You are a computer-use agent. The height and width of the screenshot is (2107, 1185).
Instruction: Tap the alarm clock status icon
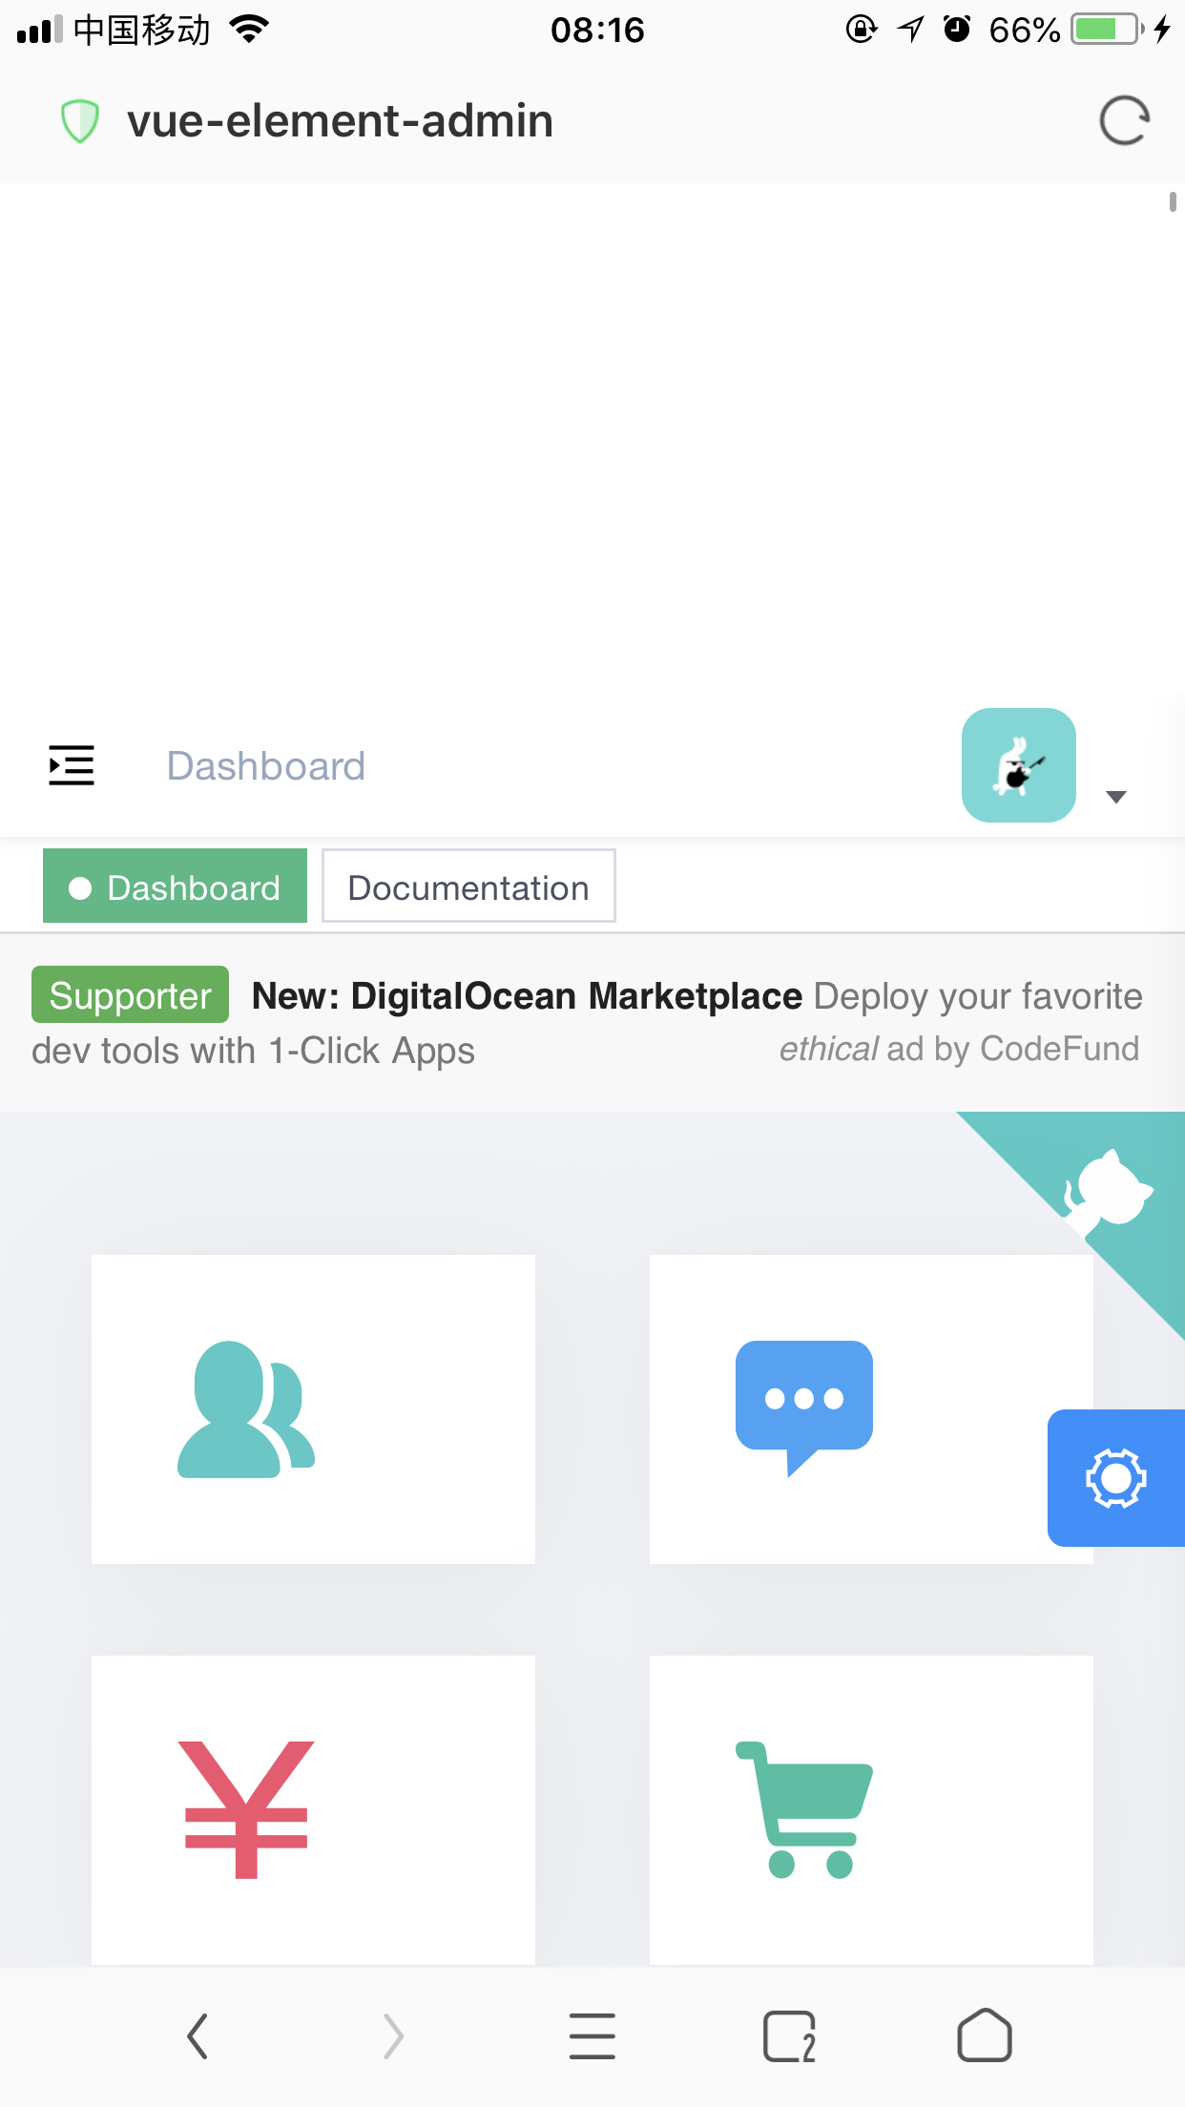957,30
